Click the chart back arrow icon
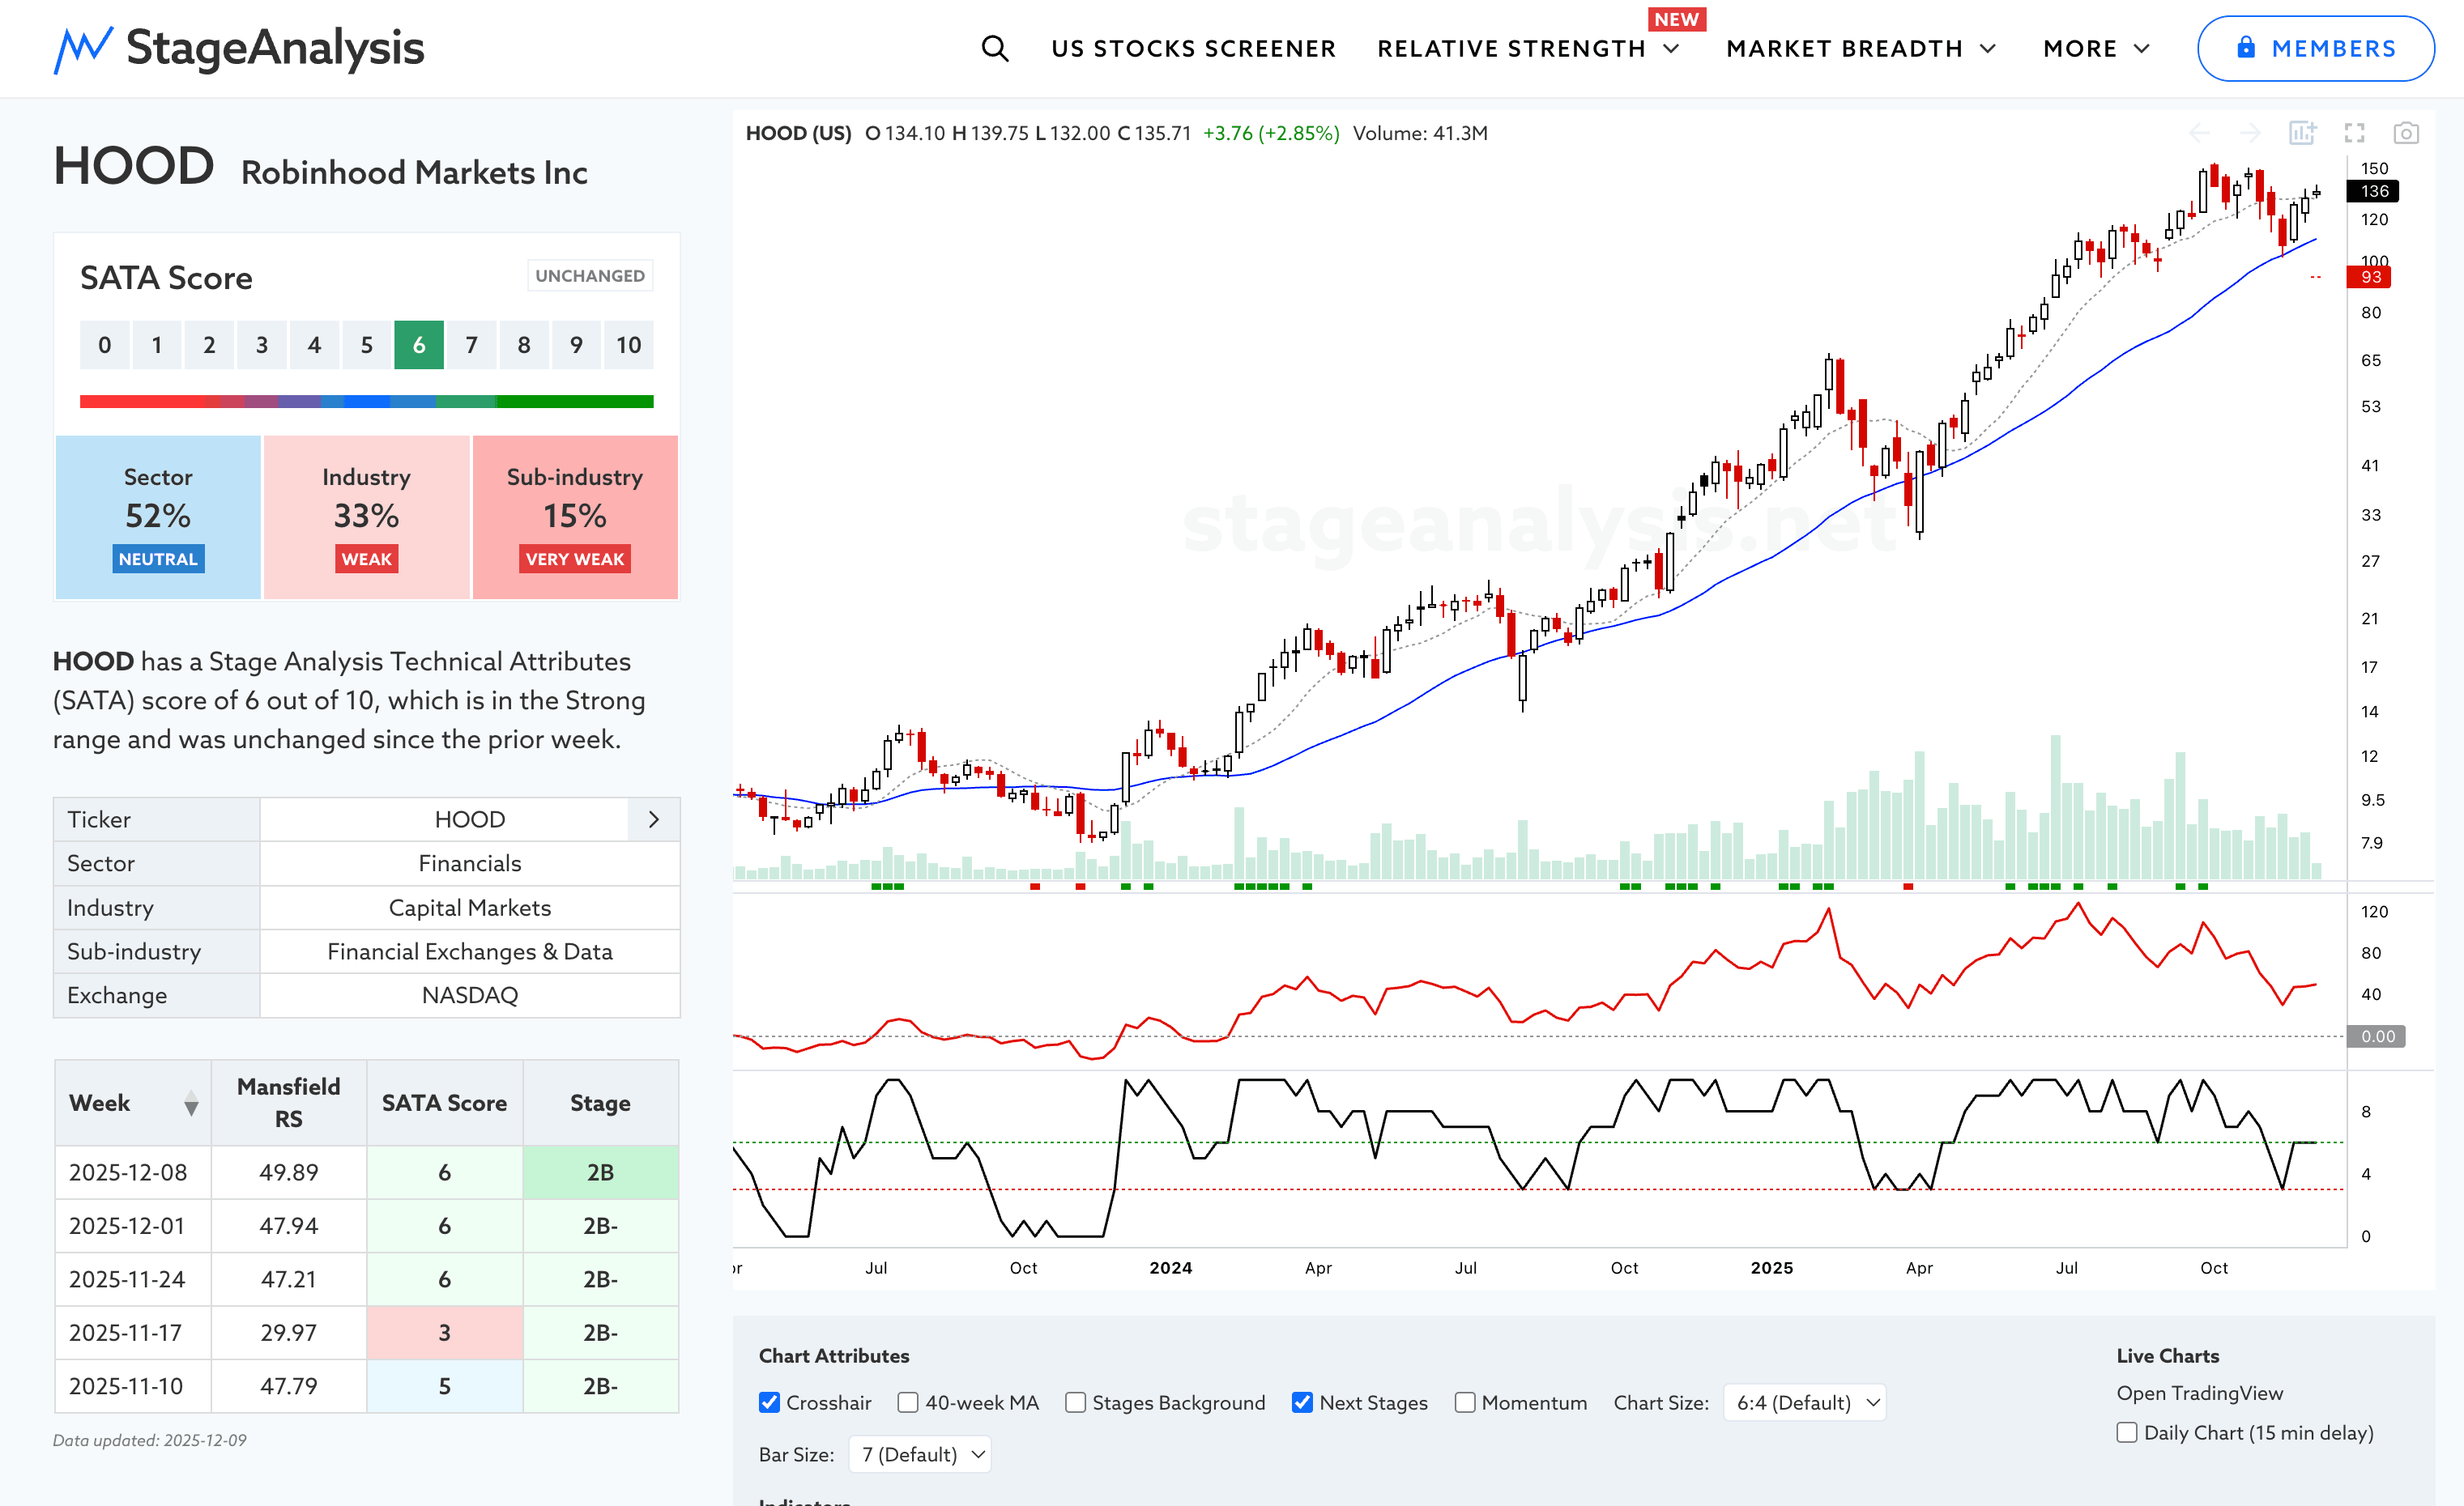 pyautogui.click(x=2199, y=133)
